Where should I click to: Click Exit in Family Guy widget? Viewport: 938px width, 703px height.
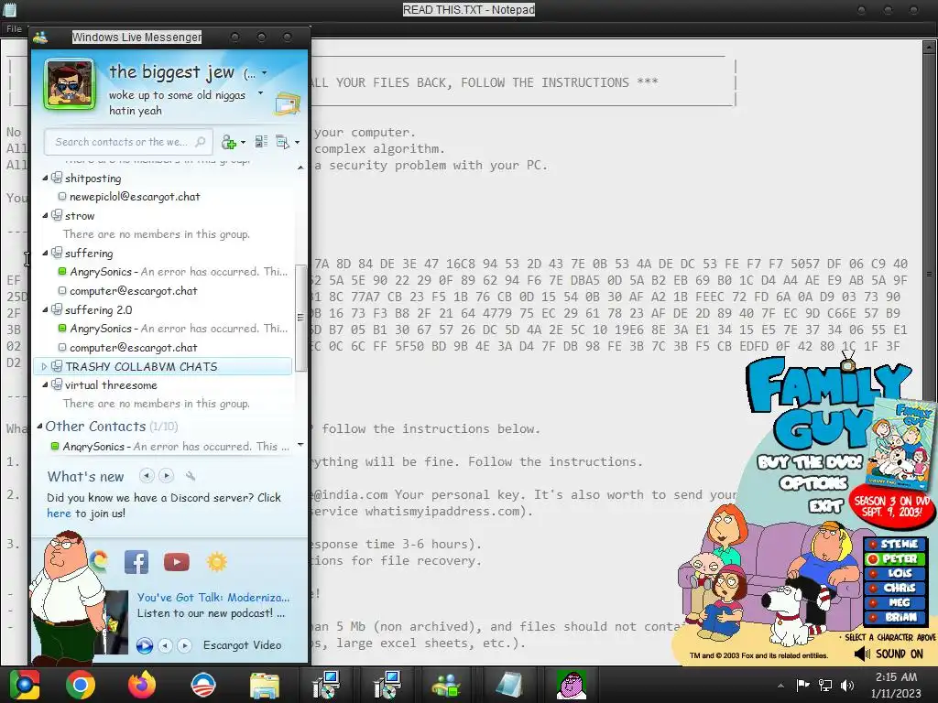tap(826, 505)
